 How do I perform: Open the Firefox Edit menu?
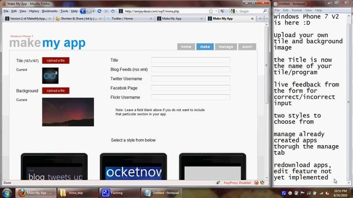coord(14,11)
